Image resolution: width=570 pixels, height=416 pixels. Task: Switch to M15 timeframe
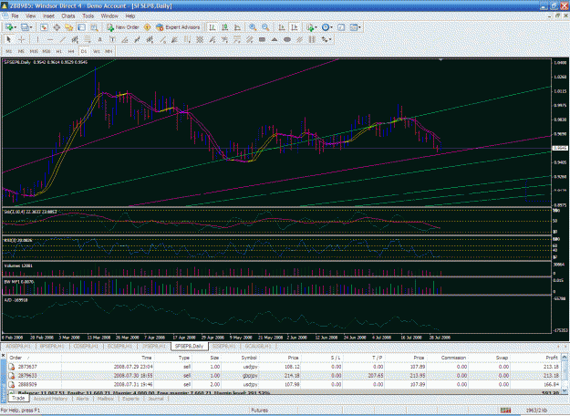tap(34, 51)
